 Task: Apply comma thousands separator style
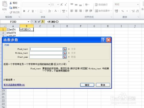pyautogui.click(x=127, y=11)
